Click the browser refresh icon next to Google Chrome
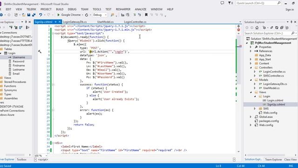Screen dimensions: 298x168 coord(87,15)
